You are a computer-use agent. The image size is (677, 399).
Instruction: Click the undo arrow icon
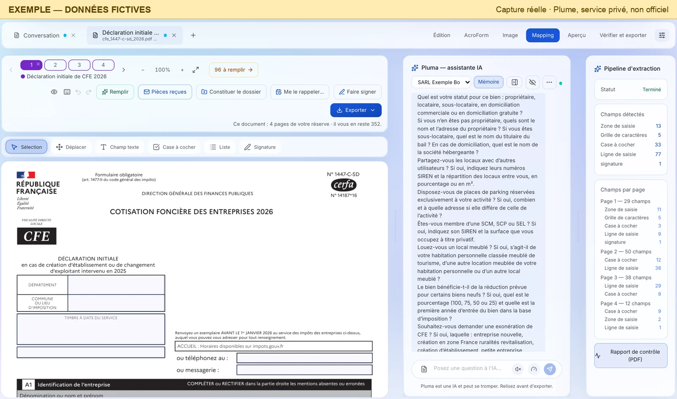point(78,92)
